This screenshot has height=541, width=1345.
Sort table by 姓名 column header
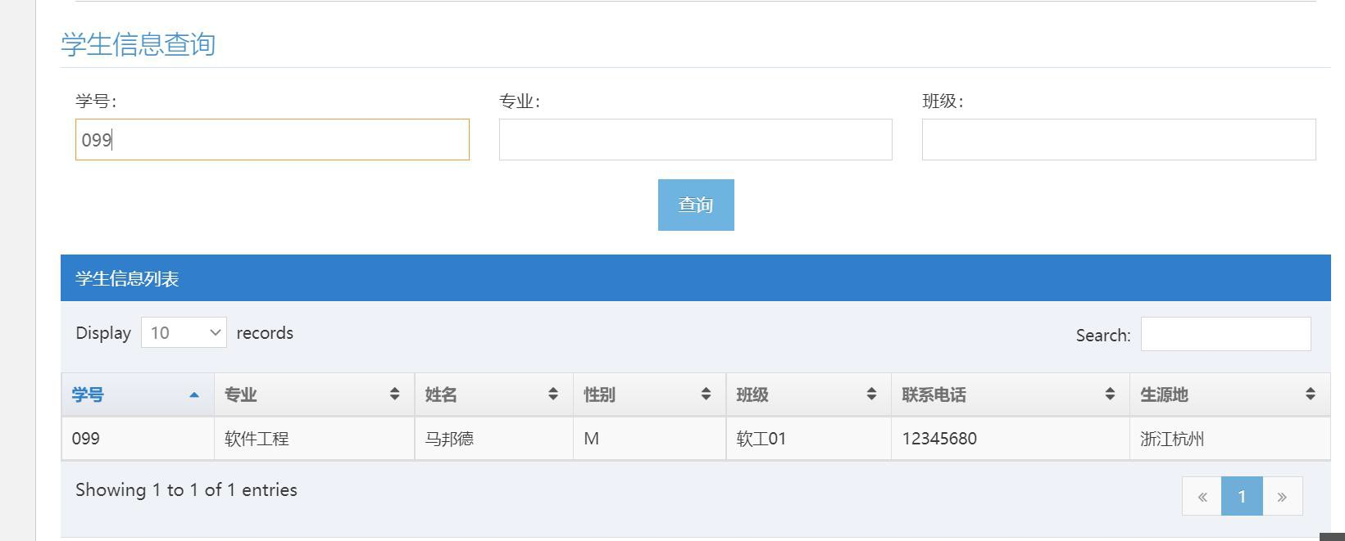[x=494, y=394]
